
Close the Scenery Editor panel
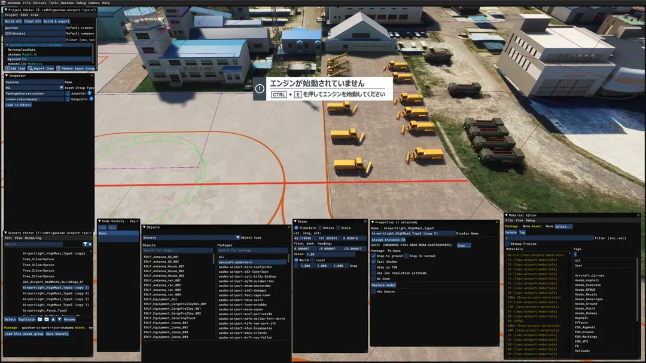pyautogui.click(x=91, y=233)
